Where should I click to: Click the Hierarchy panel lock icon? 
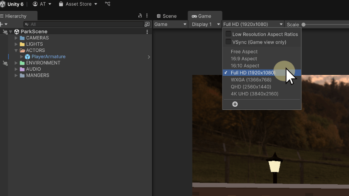(x=140, y=15)
